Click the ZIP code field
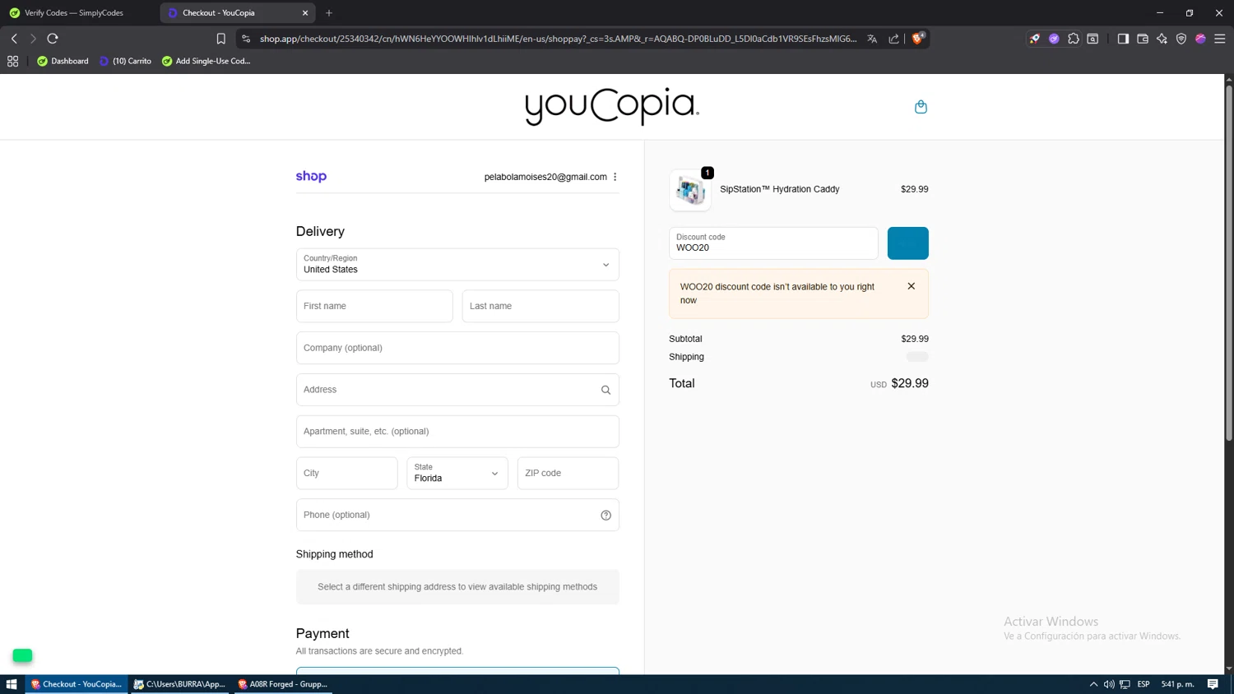1234x694 pixels. click(x=568, y=473)
